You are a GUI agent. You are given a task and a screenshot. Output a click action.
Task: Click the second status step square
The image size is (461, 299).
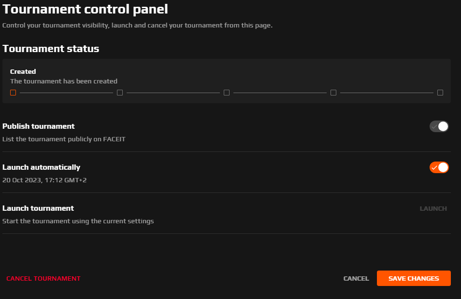pyautogui.click(x=120, y=93)
